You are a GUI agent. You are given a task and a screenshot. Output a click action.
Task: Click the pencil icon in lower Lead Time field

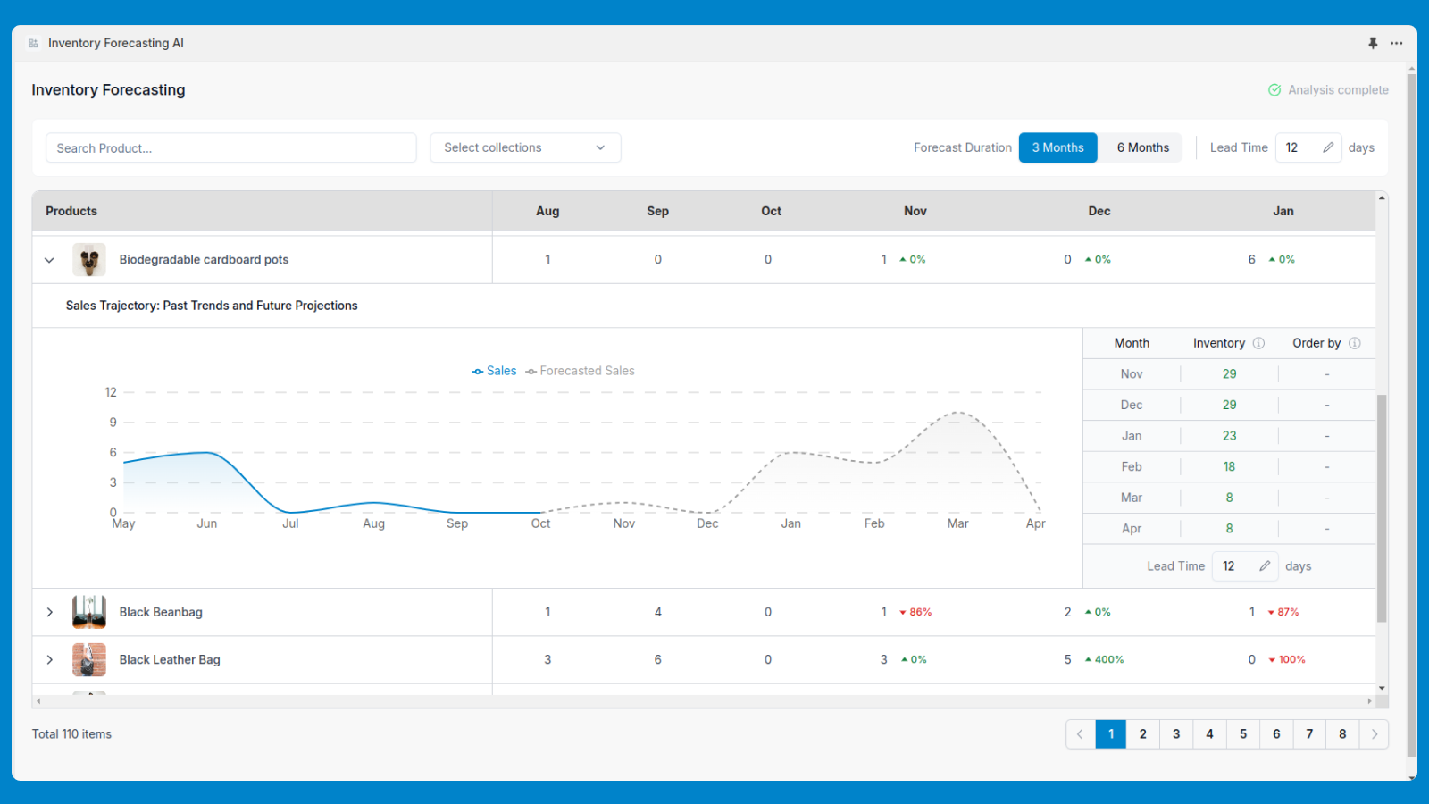click(1265, 566)
